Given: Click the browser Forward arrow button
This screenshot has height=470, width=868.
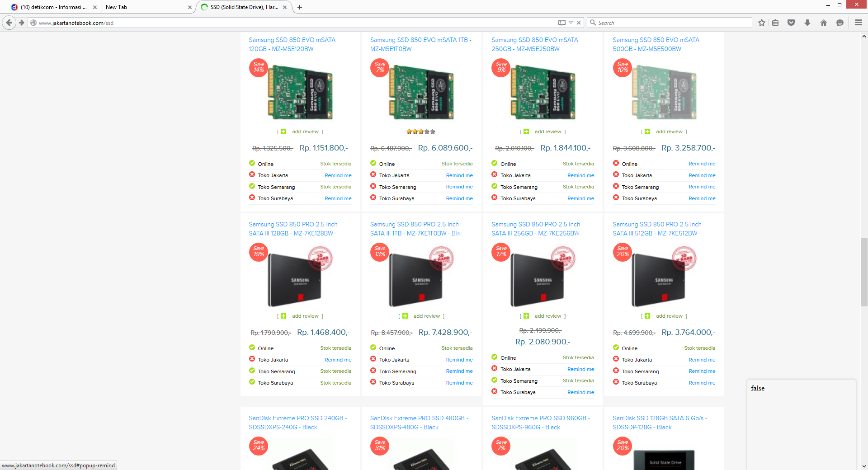Looking at the screenshot, I should click(22, 23).
